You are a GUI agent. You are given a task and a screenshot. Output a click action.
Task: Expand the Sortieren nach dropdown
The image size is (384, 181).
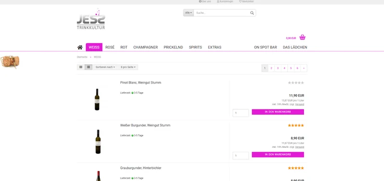pyautogui.click(x=105, y=67)
